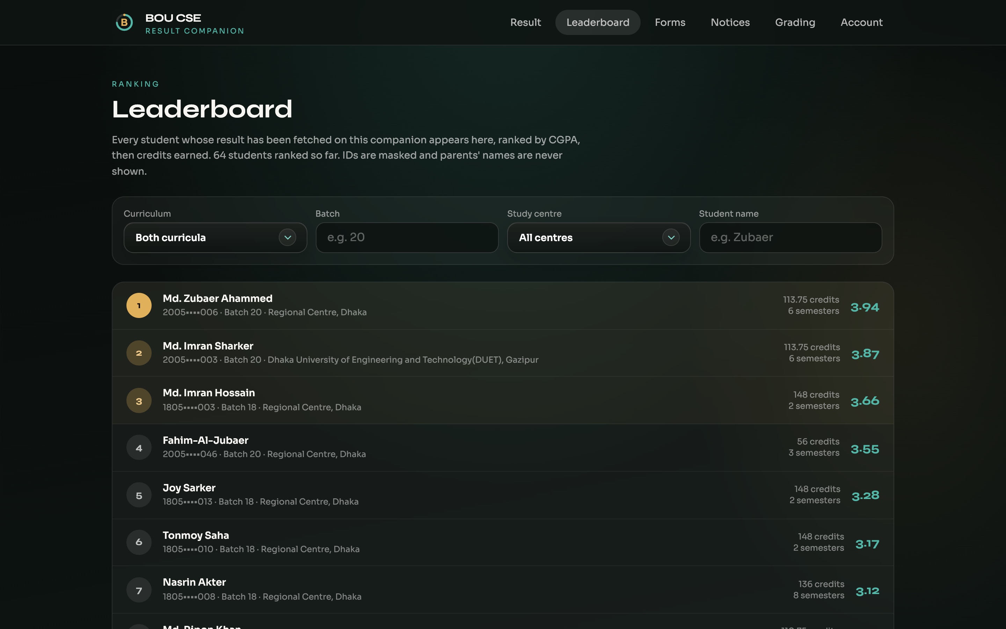
Task: Click masked ID 2005••••006 details line
Action: [265, 312]
